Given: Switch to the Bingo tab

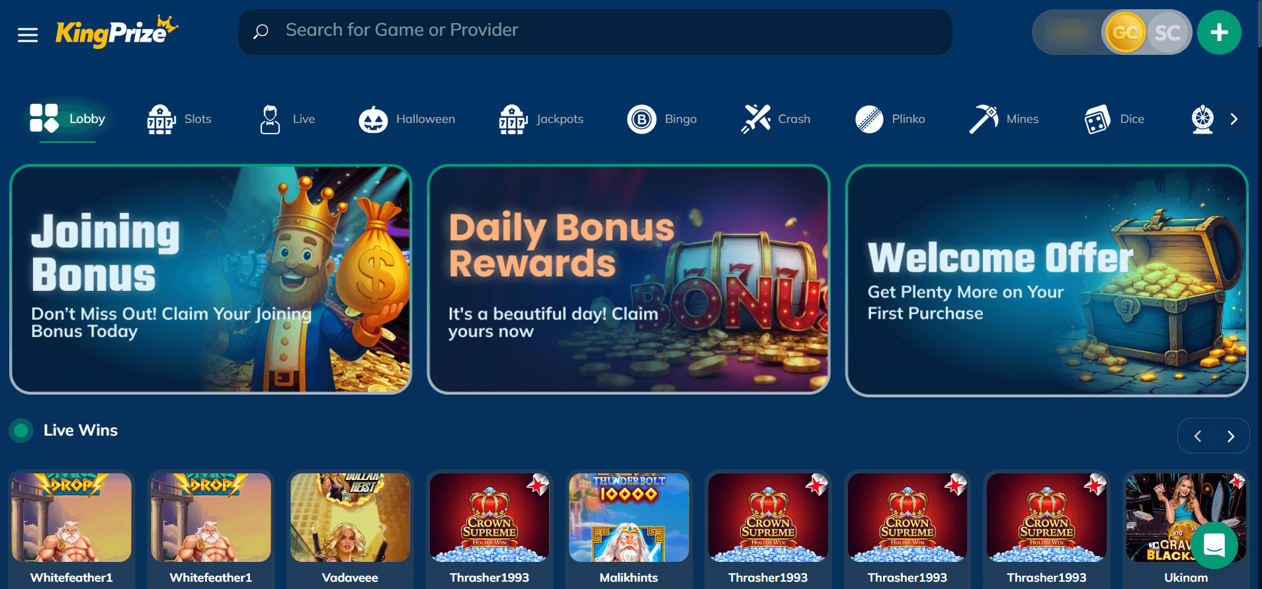Looking at the screenshot, I should (662, 119).
